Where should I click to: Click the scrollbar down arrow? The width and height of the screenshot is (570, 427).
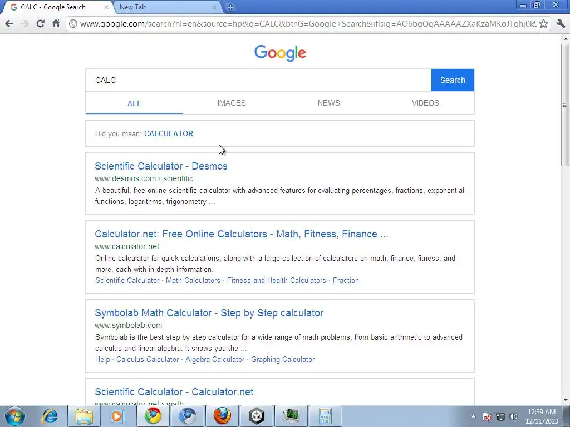565,400
